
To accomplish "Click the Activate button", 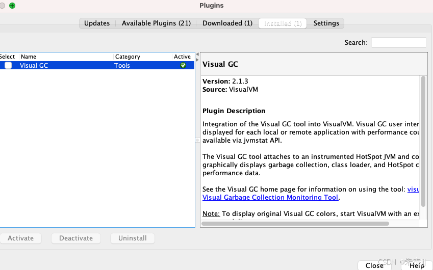I will tap(21, 238).
